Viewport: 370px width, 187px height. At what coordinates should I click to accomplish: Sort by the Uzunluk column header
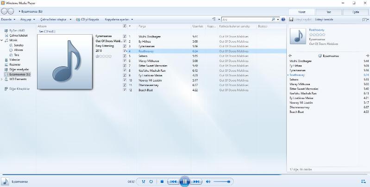[x=198, y=26]
